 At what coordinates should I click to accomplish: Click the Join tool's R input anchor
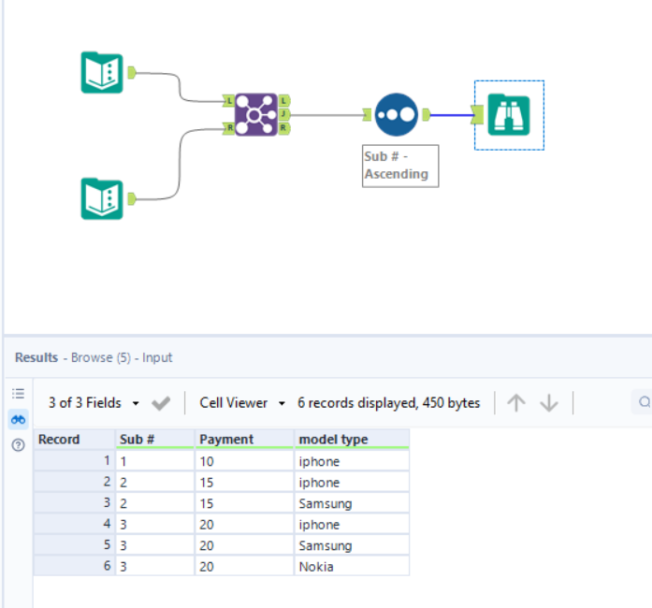pos(228,128)
